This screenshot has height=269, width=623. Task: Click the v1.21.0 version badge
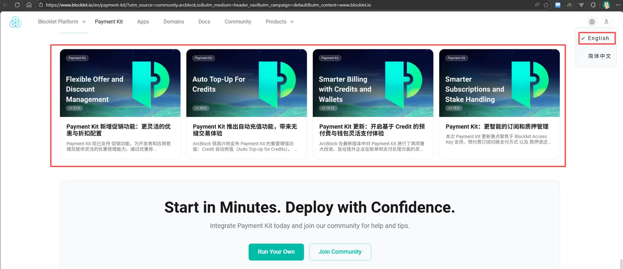tap(74, 108)
